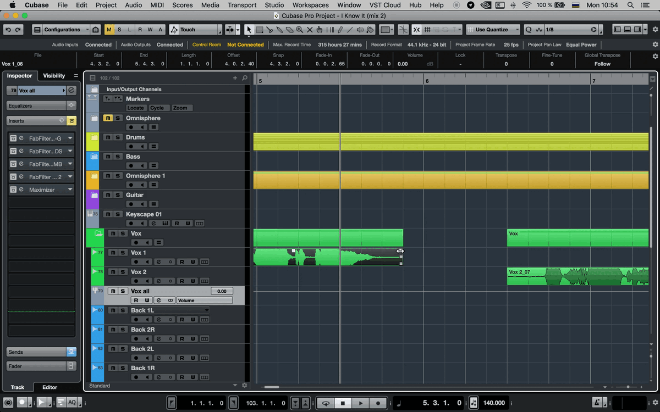Open the Touch automation mode dropdown
Viewport: 660px width, 412px height.
196,30
